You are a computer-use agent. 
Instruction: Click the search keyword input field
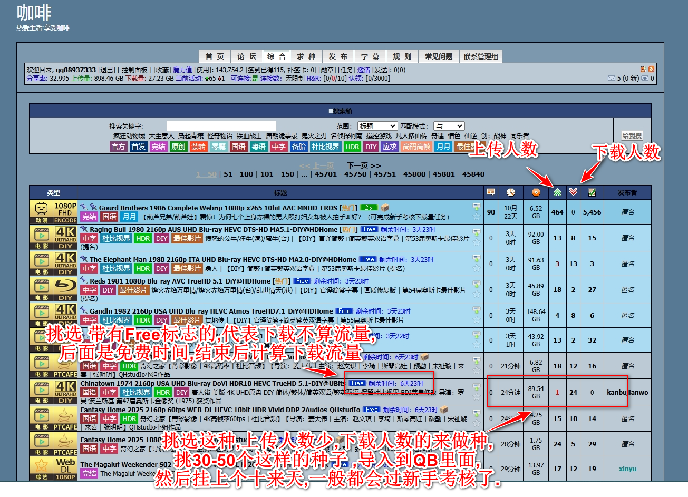[221, 126]
